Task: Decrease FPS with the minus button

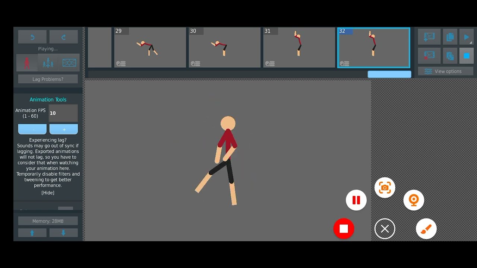Action: pos(32,129)
